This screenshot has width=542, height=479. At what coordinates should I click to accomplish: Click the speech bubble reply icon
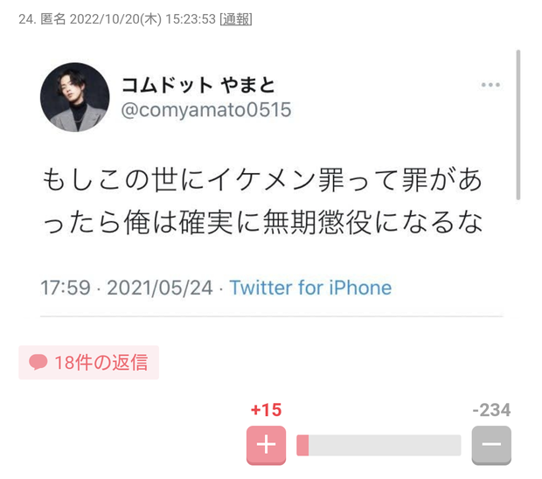click(x=38, y=362)
